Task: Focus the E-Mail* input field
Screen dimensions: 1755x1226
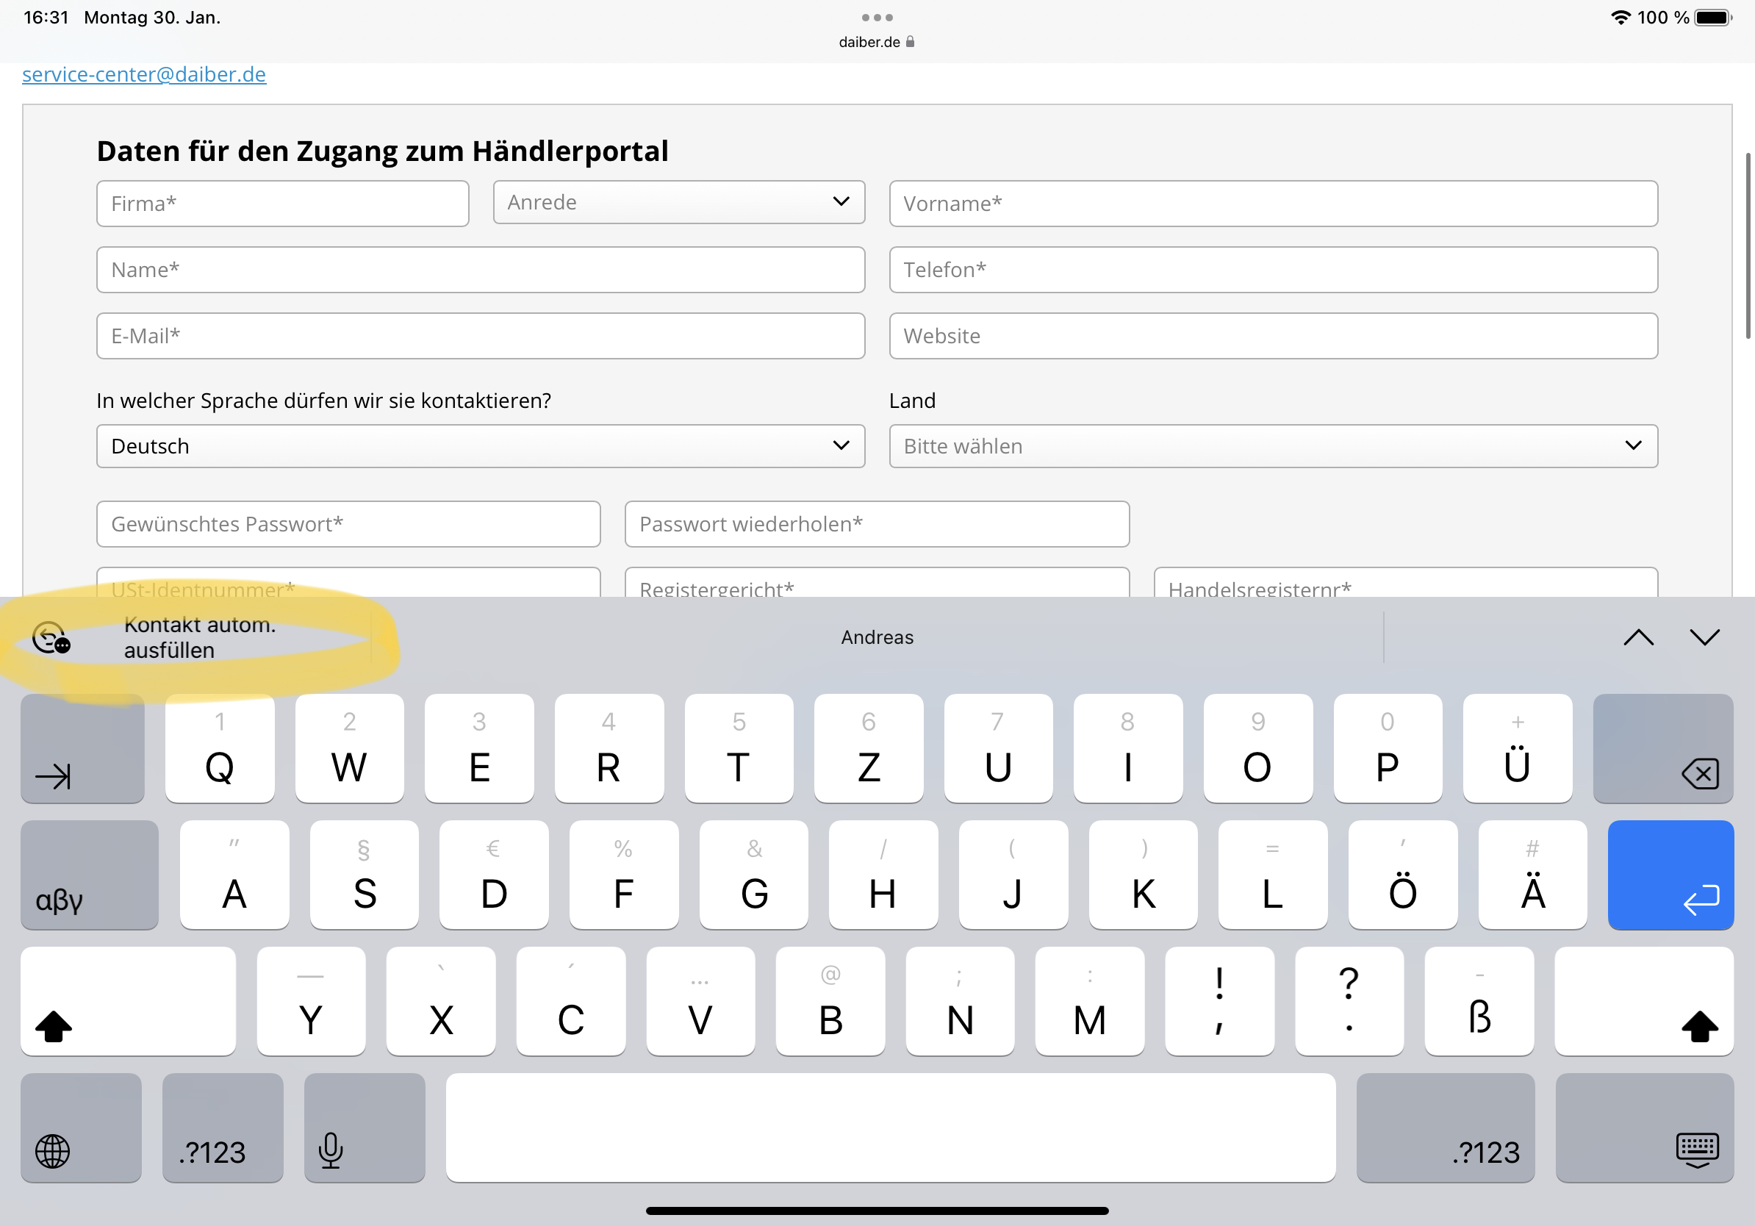Action: (480, 336)
